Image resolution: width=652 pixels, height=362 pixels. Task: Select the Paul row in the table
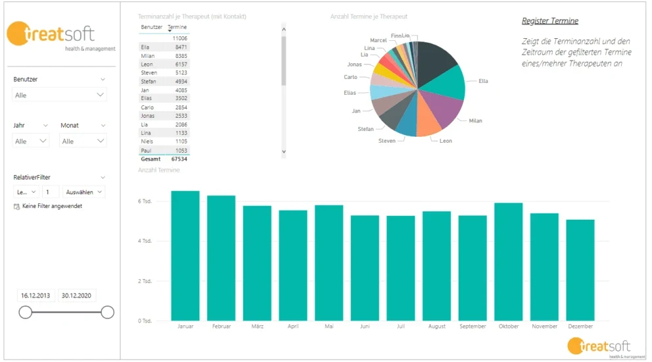(164, 150)
